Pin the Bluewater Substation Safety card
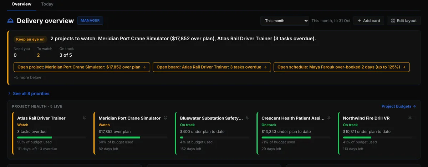 [247, 118]
